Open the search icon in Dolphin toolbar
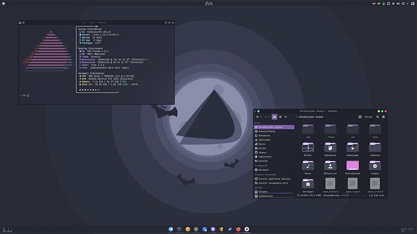The width and height of the screenshot is (417, 234). (x=378, y=117)
